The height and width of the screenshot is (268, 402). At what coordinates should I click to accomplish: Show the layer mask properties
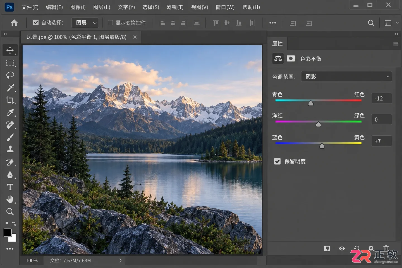291,59
